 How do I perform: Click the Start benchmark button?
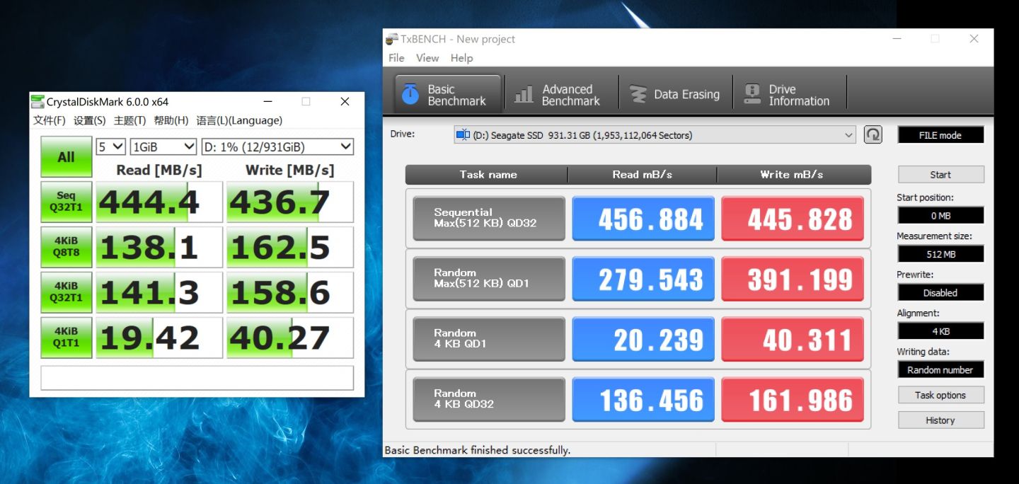(x=940, y=175)
